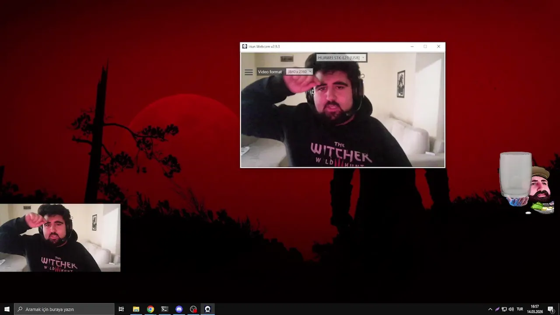
Task: Switch the TUR input language indicator
Action: tap(520, 309)
